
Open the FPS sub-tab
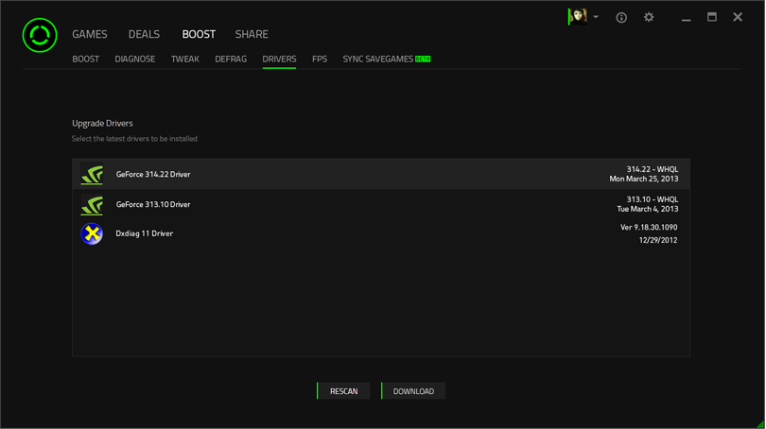point(320,59)
